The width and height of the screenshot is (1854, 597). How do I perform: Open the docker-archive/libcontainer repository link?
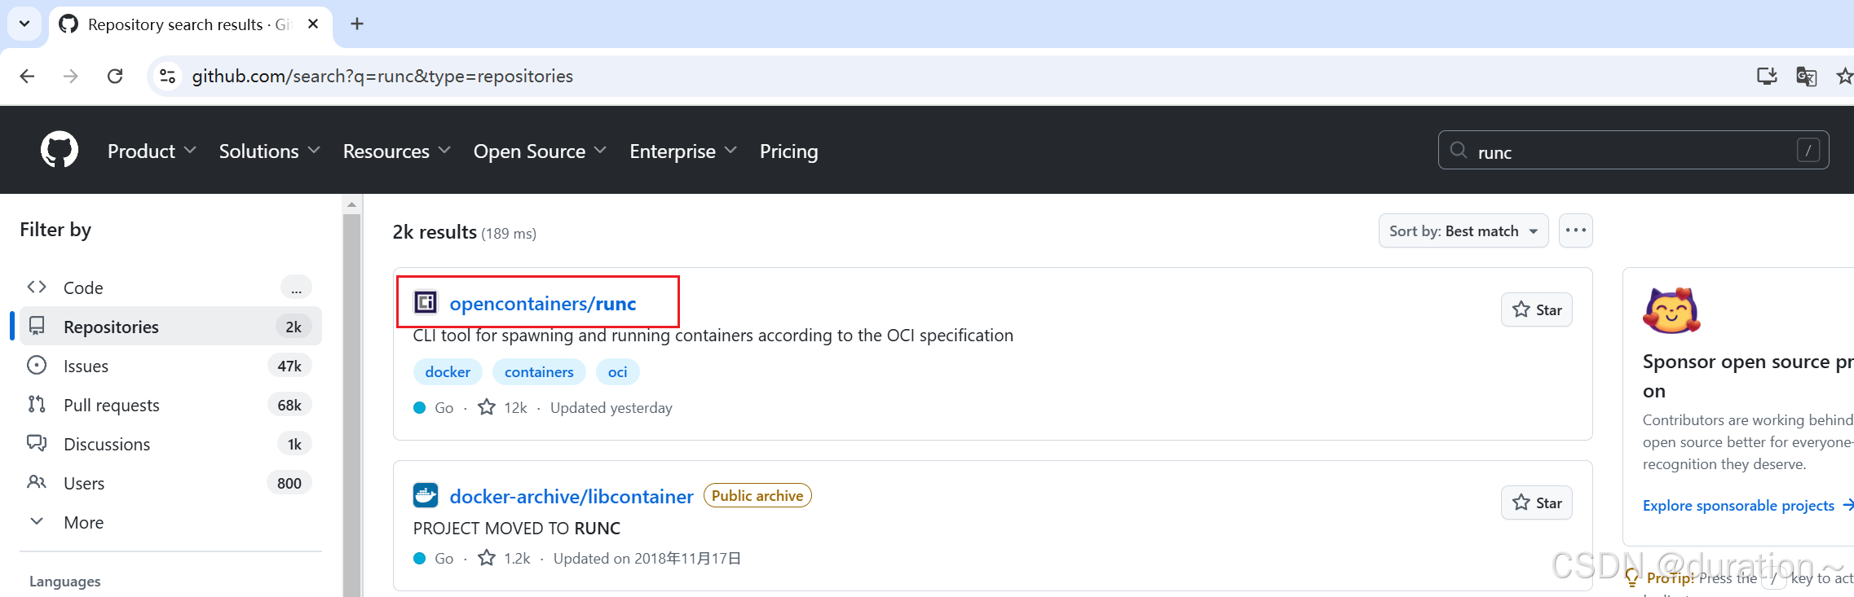(572, 497)
